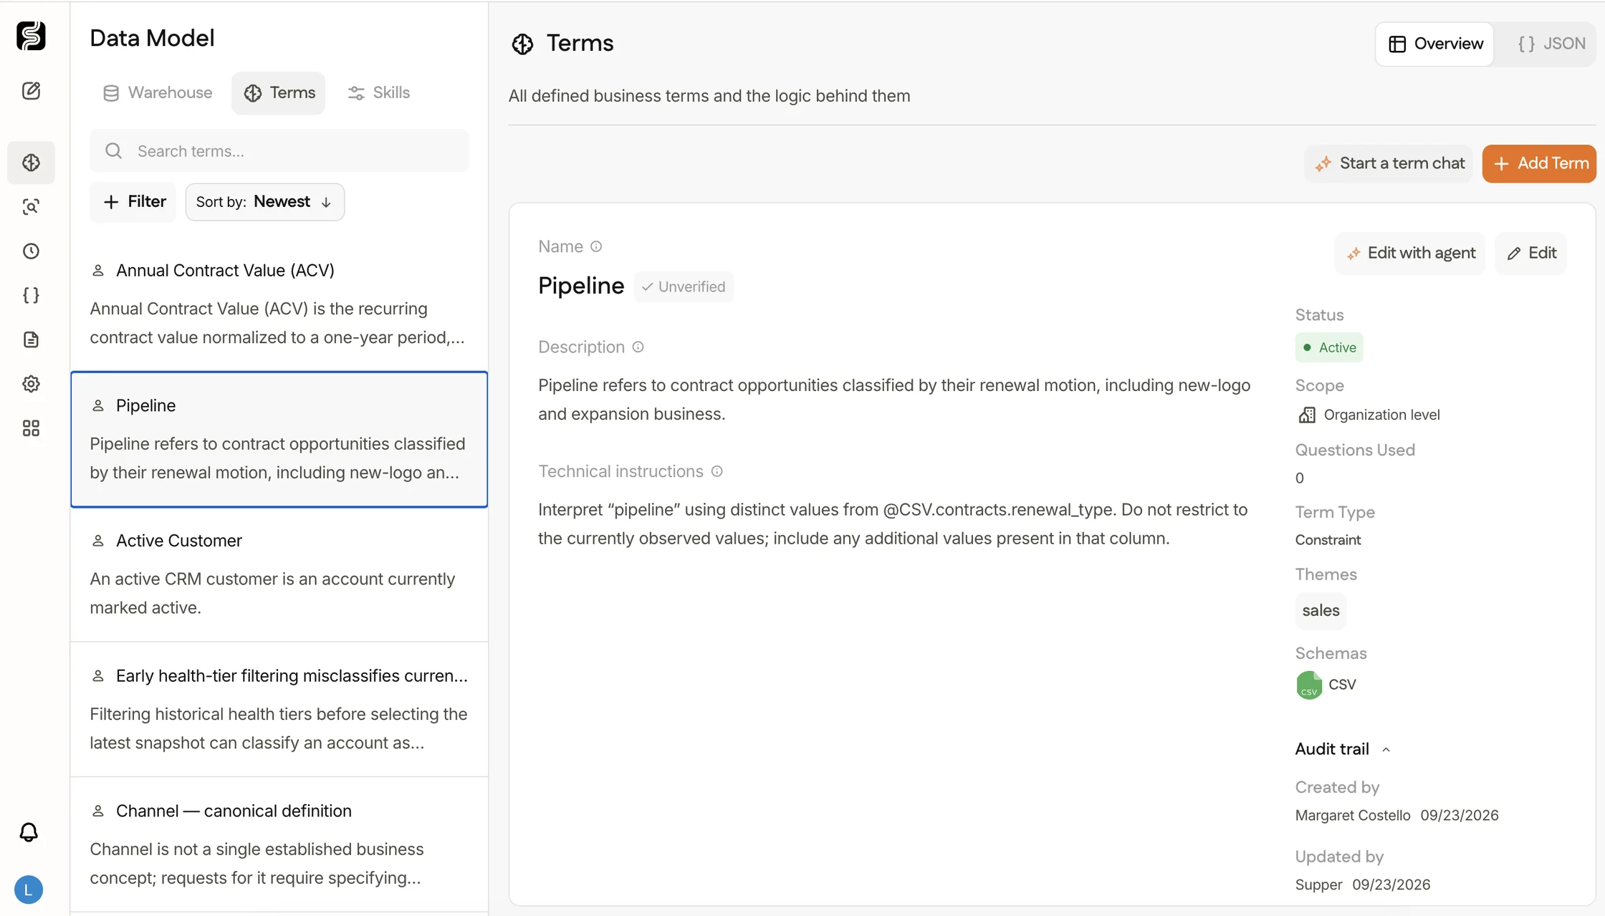Open the Active Customer term
This screenshot has height=916, width=1605.
pyautogui.click(x=279, y=574)
